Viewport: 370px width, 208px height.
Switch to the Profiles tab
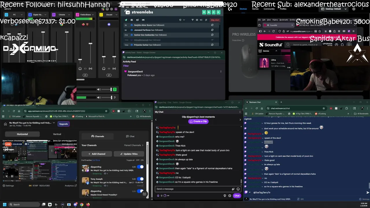click(283, 9)
